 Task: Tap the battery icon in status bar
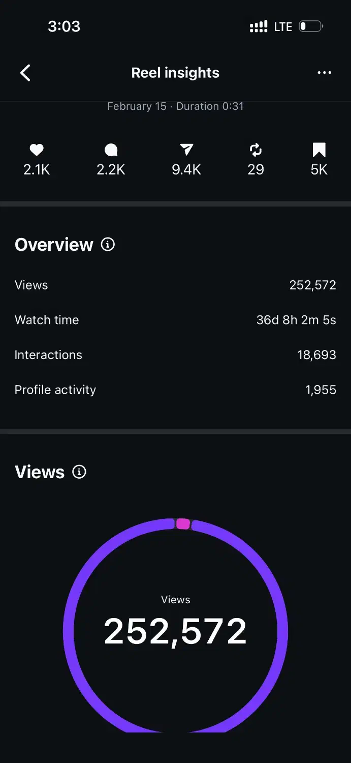[x=310, y=26]
